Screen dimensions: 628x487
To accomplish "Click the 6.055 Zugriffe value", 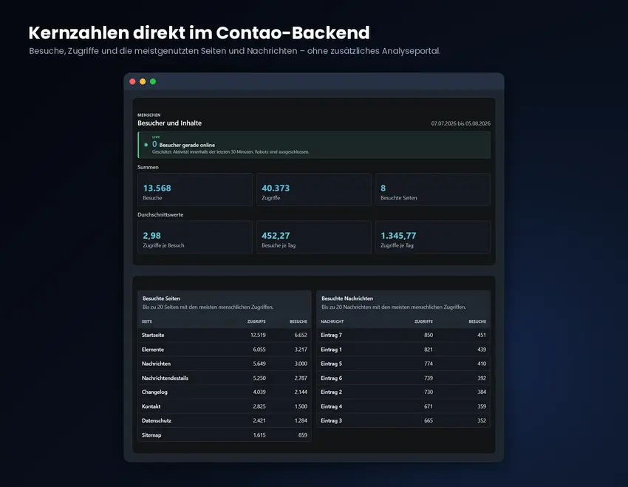I will pos(259,350).
